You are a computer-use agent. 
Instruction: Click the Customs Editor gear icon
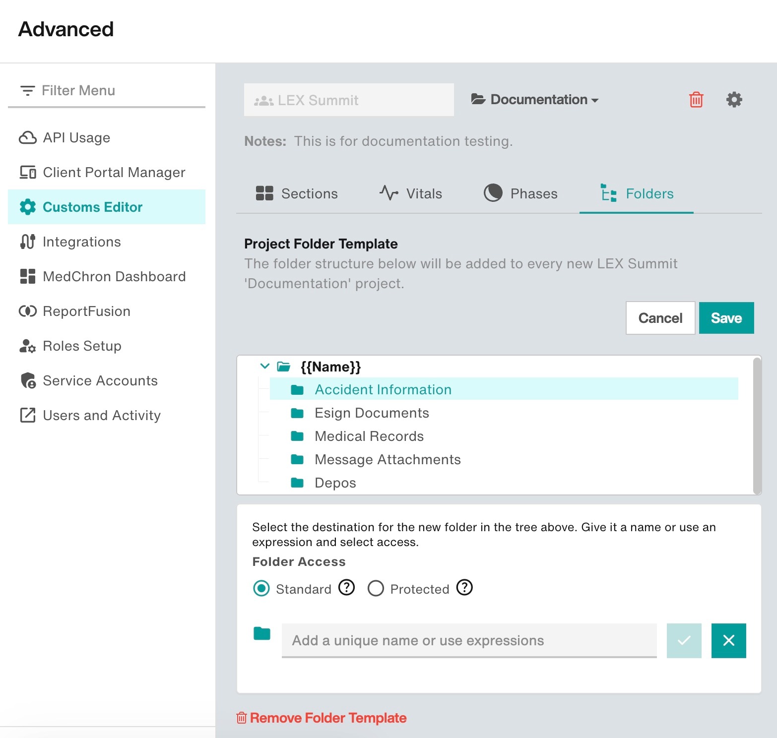click(x=28, y=207)
